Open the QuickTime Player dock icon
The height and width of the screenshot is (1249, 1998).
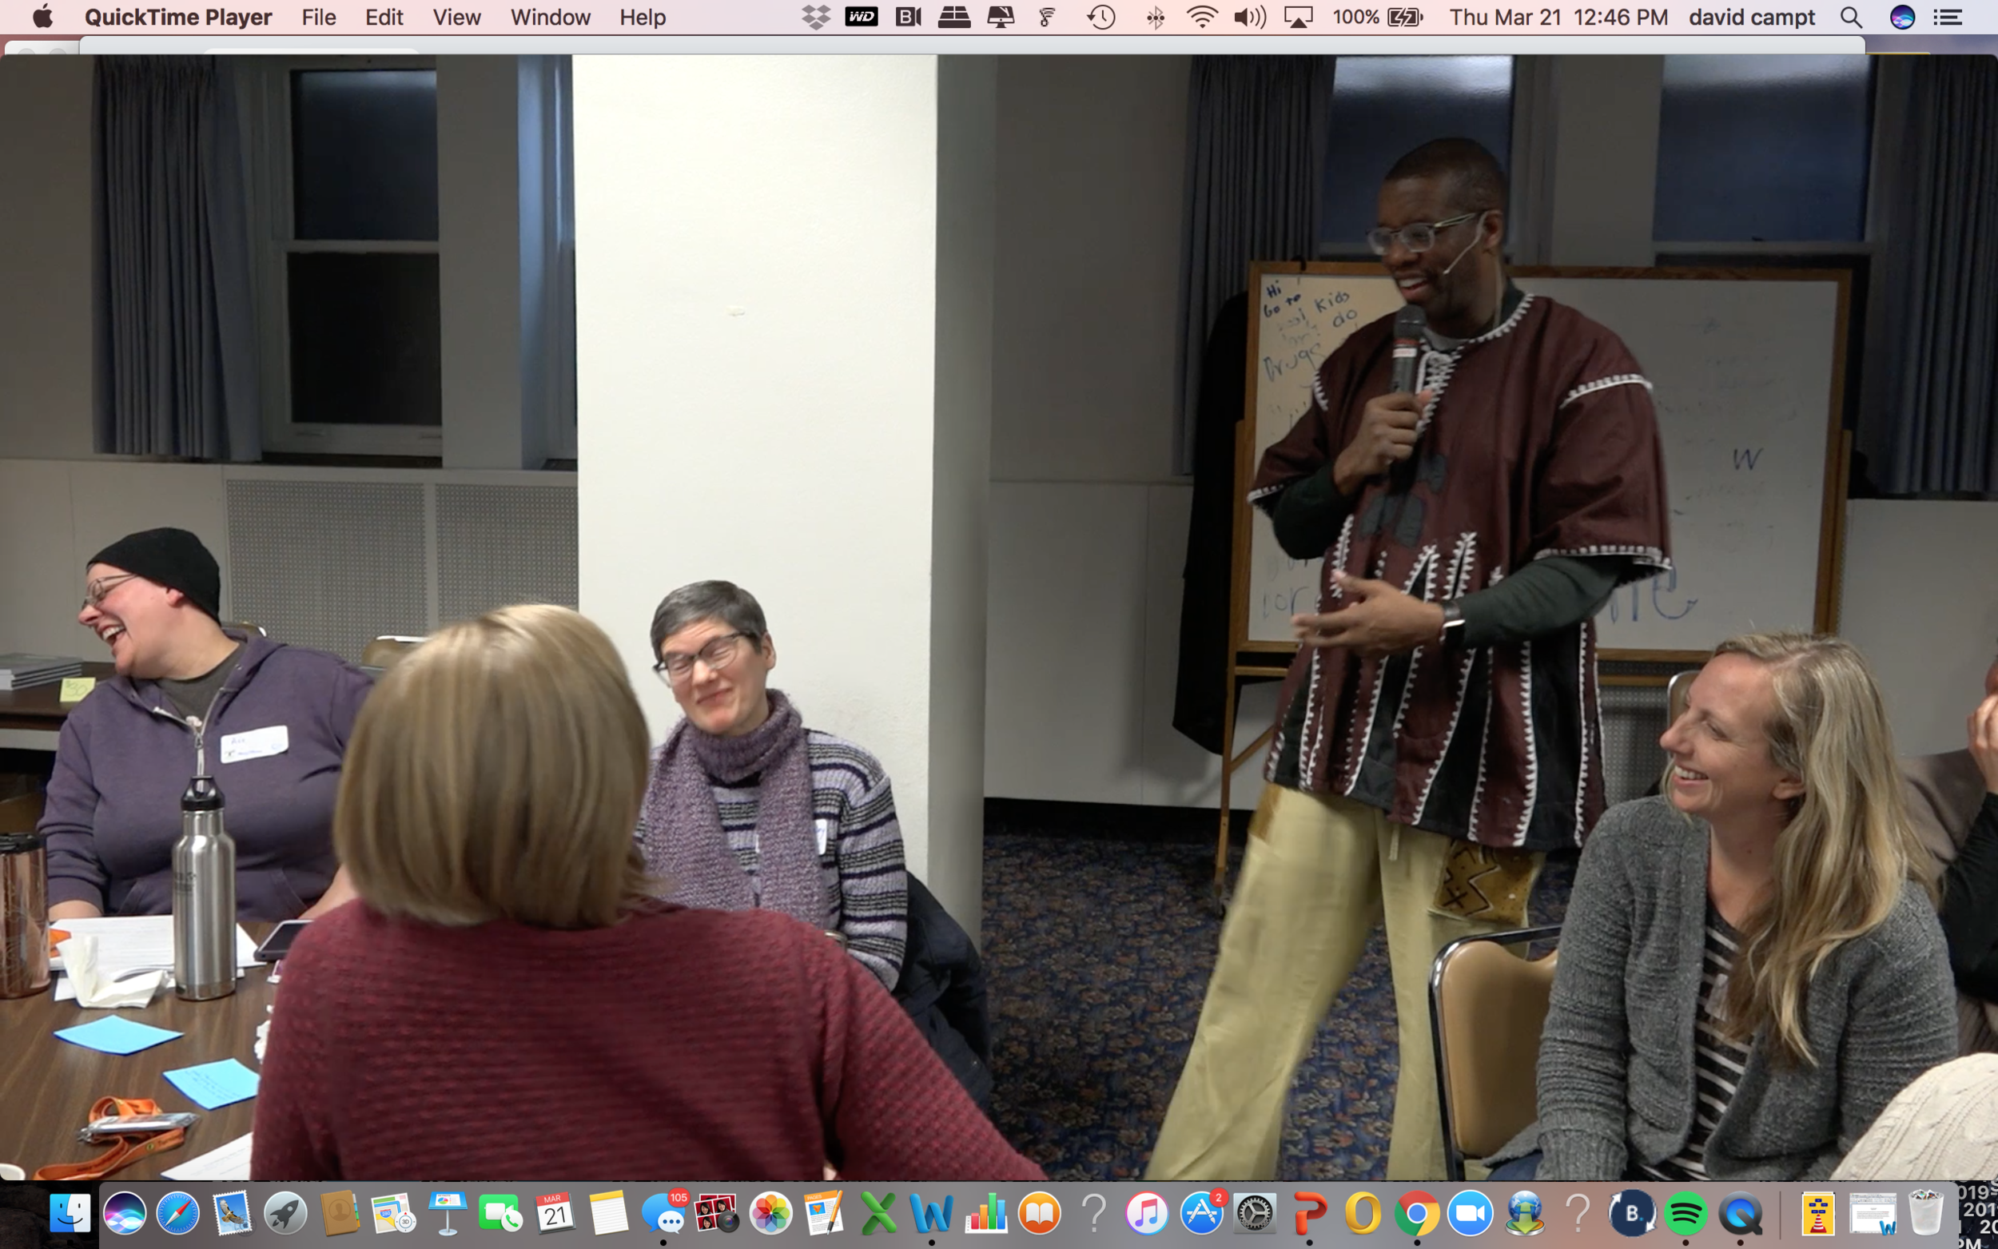[1740, 1213]
